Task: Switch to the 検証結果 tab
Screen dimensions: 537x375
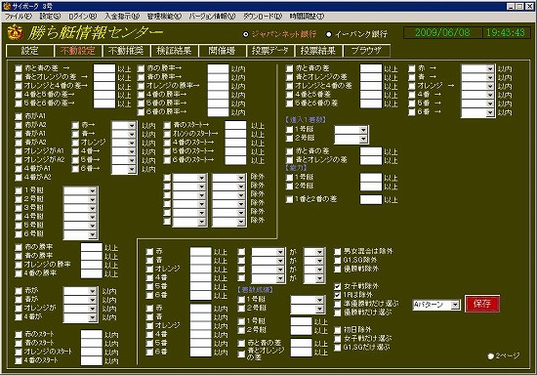Action: pos(174,51)
